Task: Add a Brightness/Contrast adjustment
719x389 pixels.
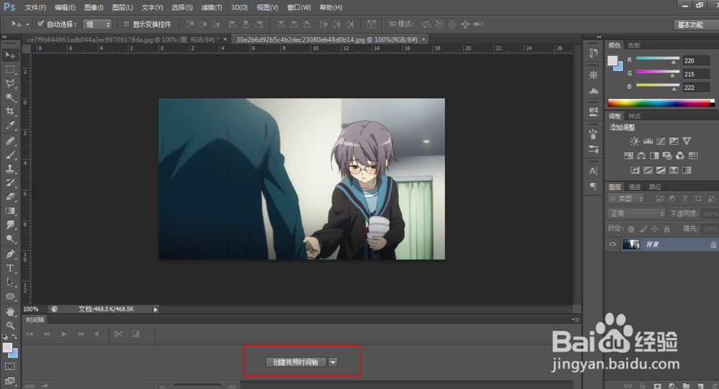Action: click(x=635, y=141)
